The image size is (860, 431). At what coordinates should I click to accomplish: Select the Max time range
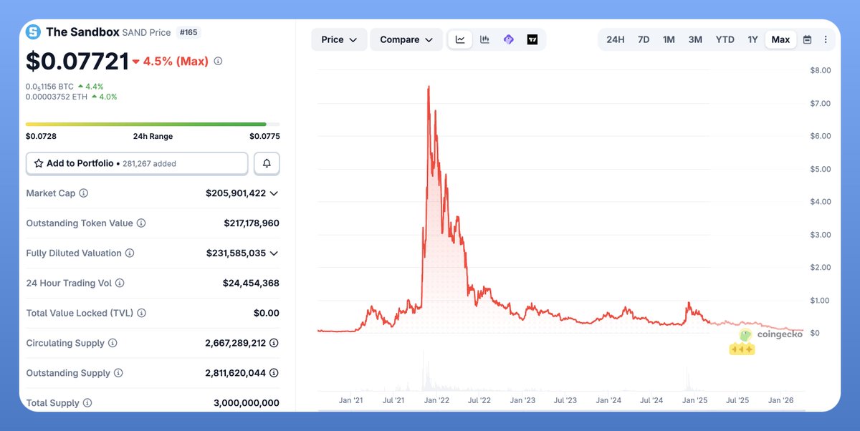click(780, 39)
